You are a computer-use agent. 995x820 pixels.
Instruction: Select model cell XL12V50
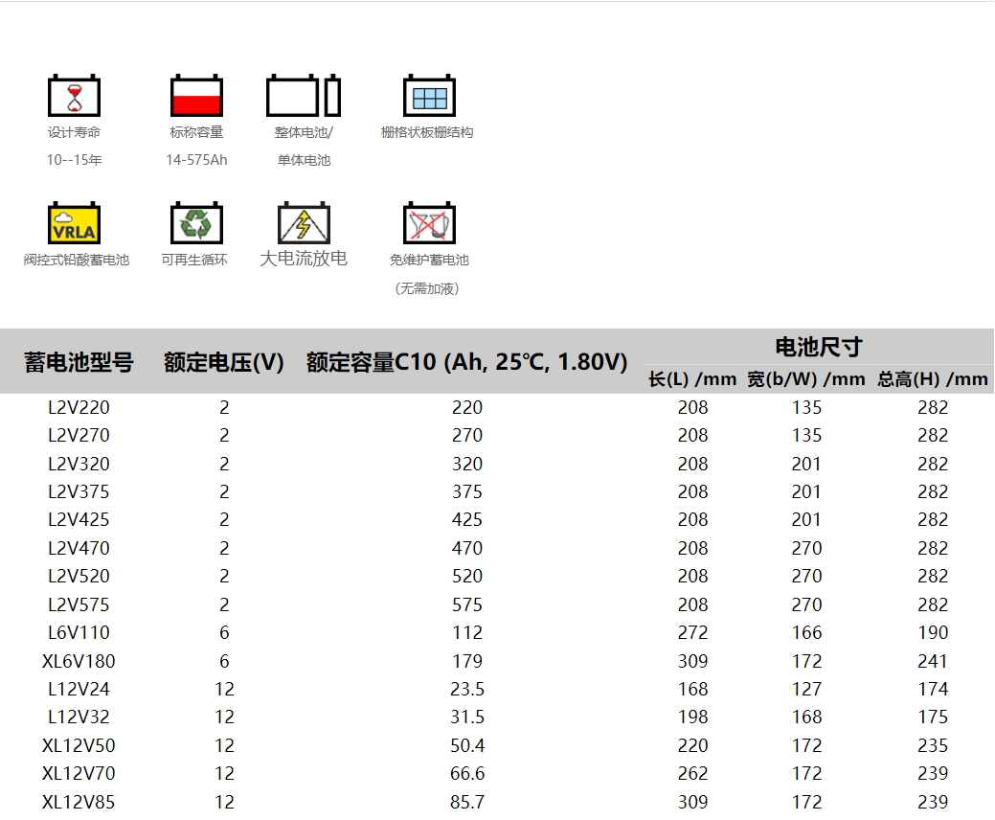point(79,745)
